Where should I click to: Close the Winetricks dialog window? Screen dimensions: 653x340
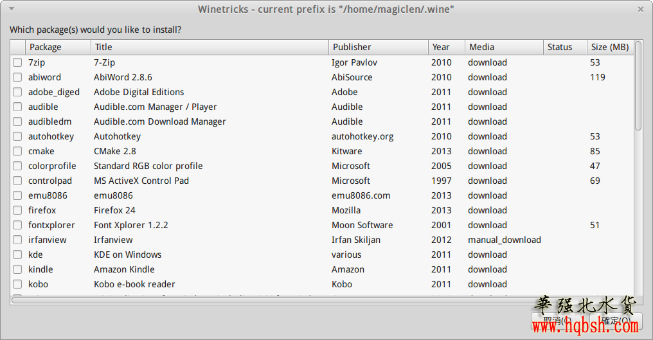pos(641,9)
